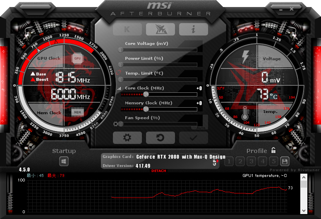Viewport: 321px width, 219px height.
Task: Click the 4.5.0 version number
Action: (x=24, y=170)
